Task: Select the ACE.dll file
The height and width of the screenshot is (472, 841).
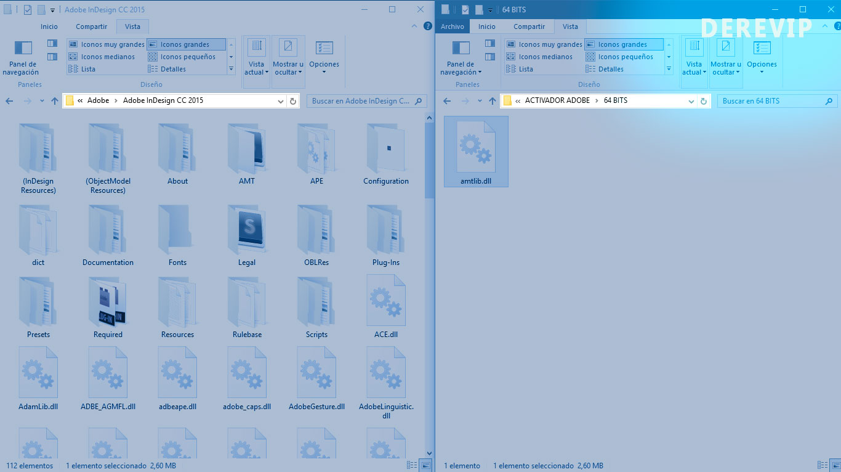Action: (x=386, y=307)
